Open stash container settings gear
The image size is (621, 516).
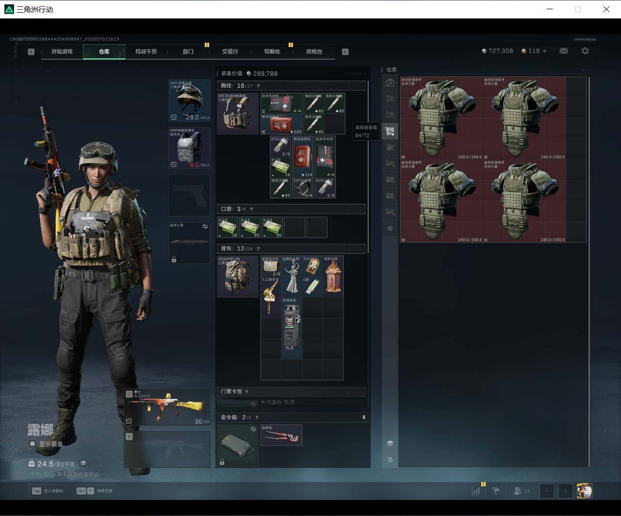point(390,228)
